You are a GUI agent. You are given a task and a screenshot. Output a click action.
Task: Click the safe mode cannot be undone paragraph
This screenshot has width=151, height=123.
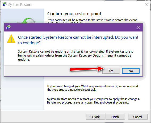pos(75,55)
